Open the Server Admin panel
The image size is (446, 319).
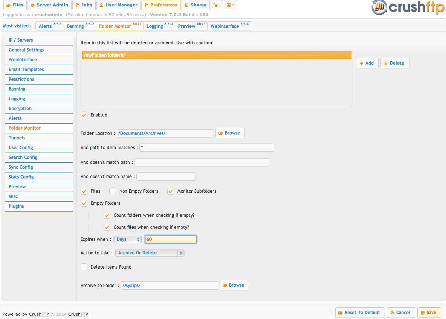tap(49, 5)
